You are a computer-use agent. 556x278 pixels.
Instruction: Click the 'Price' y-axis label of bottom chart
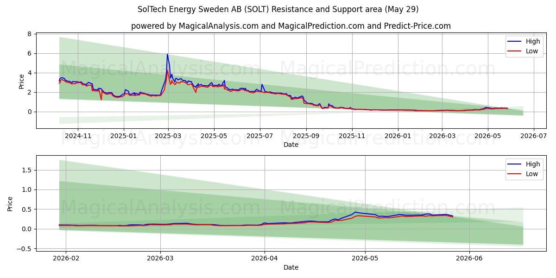pos(10,203)
